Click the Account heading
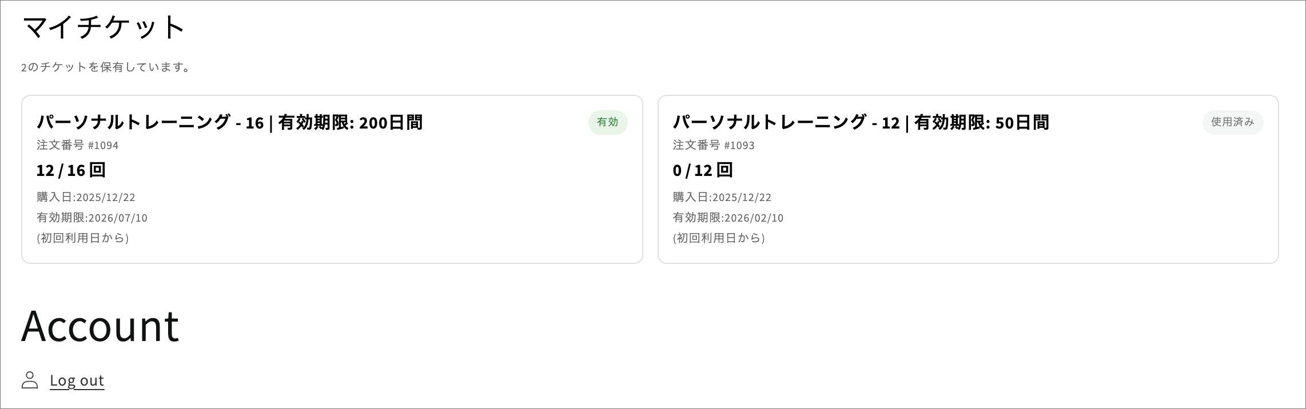The height and width of the screenshot is (409, 1306). tap(100, 326)
